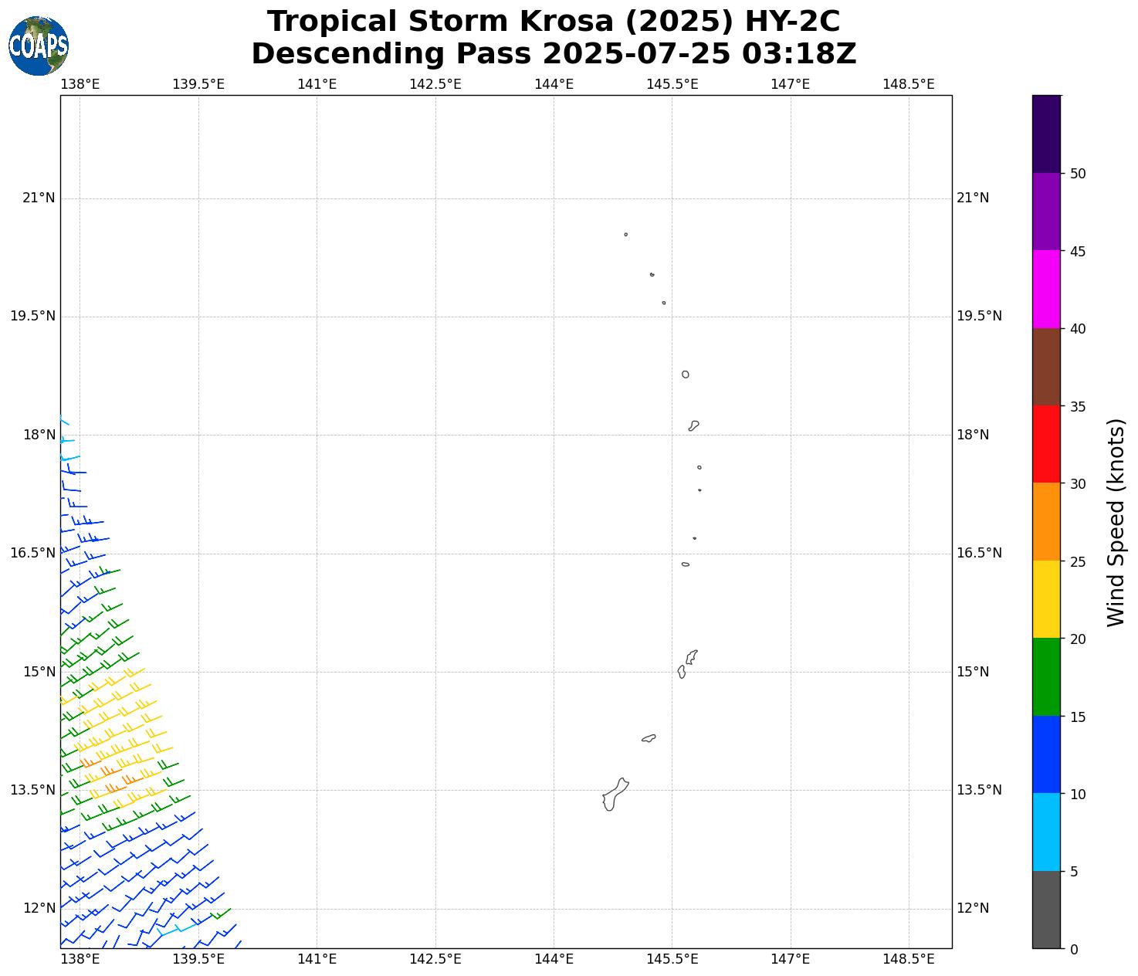
Task: Click the Rota island outline north of Guam
Action: tap(649, 739)
